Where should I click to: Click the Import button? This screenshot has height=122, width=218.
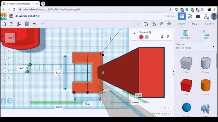coord(181,24)
